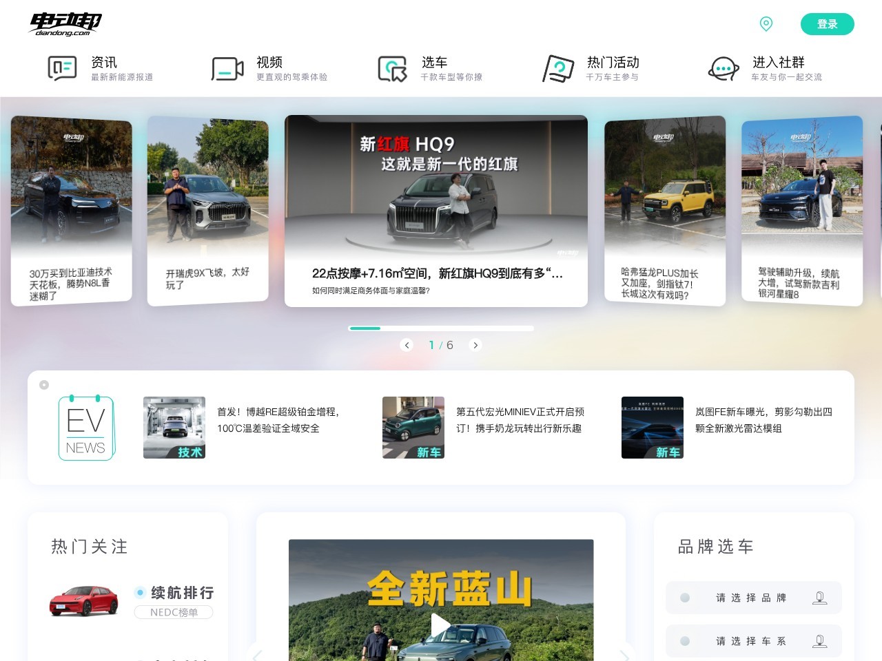The width and height of the screenshot is (882, 661).
Task: Open the 请选择品牌 dropdown
Action: 754,598
